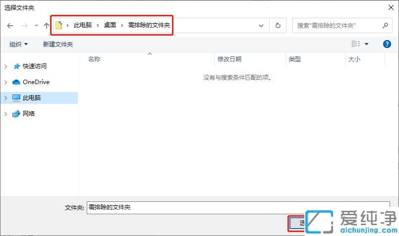Viewport: 399px width, 236px height.
Task: Click the forward navigation arrow
Action: (25, 25)
